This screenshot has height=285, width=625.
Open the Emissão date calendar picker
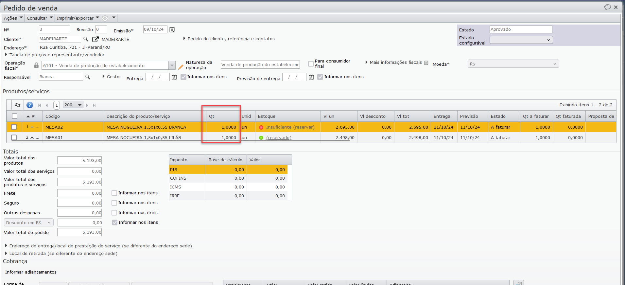172,30
